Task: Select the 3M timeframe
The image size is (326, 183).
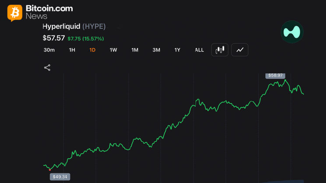Action: [156, 50]
